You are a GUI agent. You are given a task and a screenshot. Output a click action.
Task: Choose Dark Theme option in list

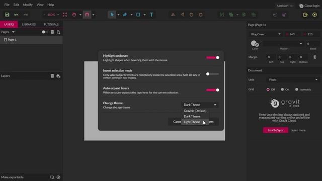coord(195,116)
